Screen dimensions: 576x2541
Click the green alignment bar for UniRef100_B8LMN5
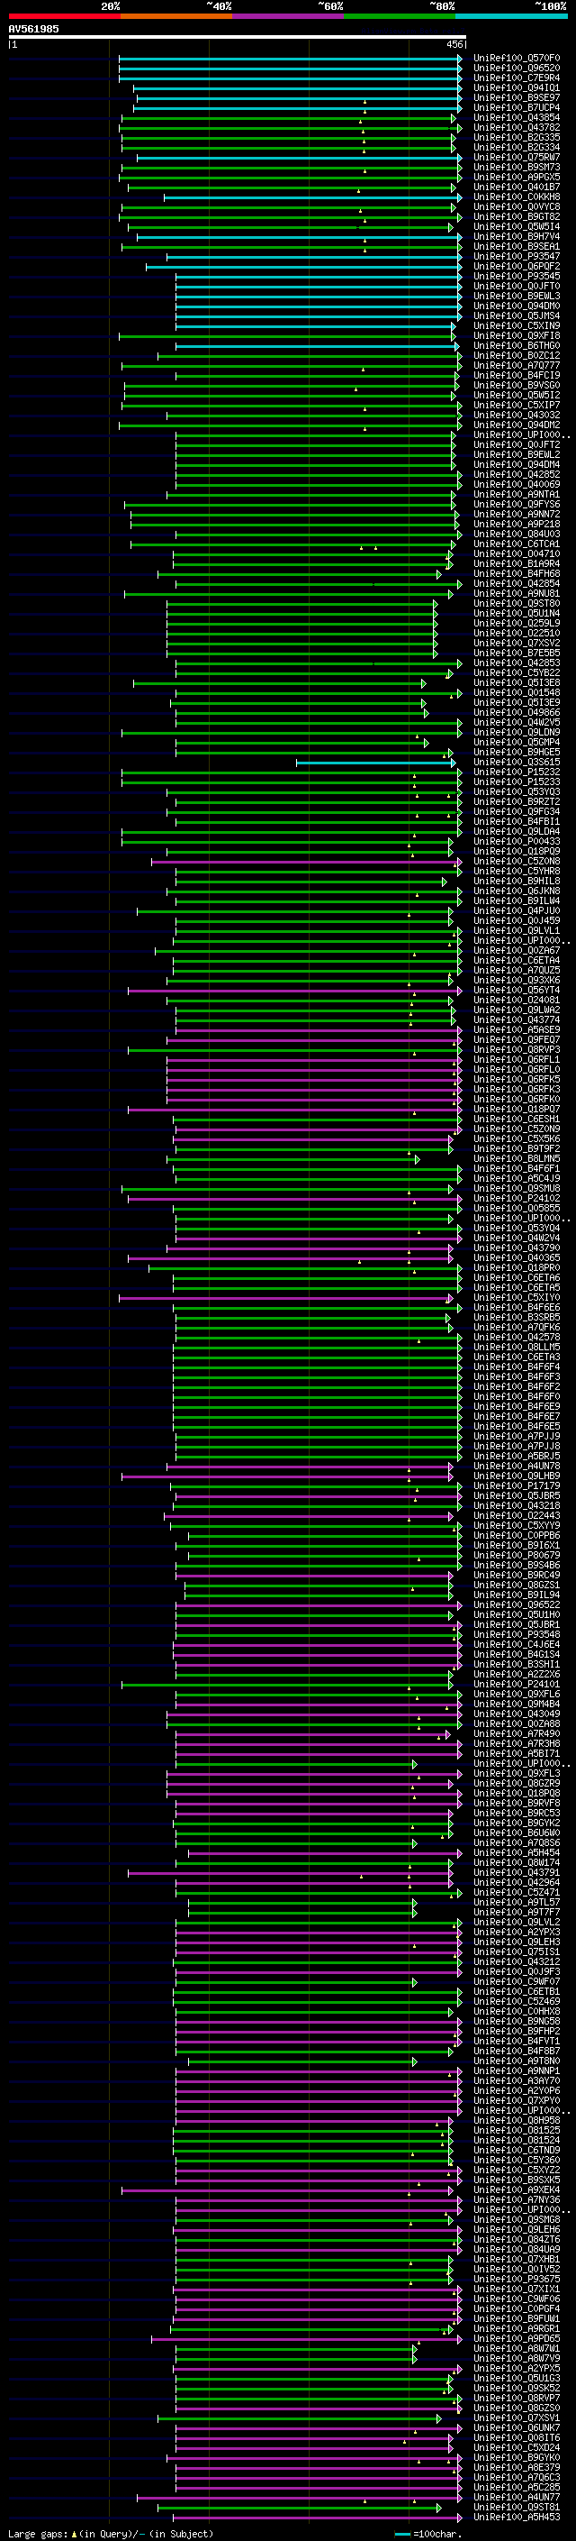tap(293, 1159)
